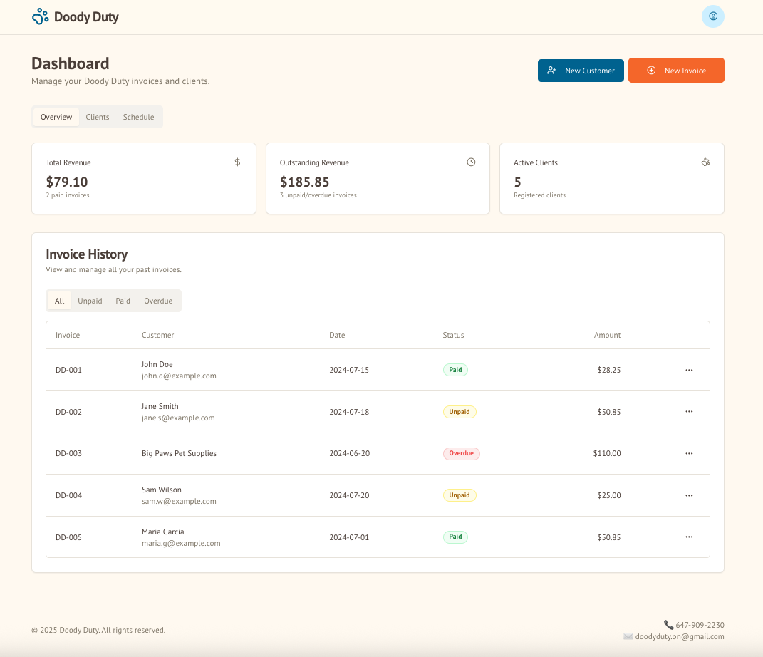Toggle the Overdue invoice filter
763x657 pixels.
pyautogui.click(x=157, y=301)
